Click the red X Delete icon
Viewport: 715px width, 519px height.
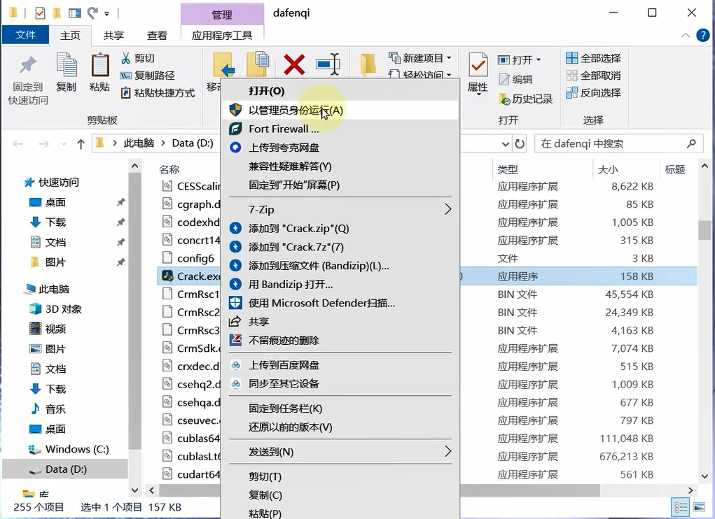click(x=294, y=64)
